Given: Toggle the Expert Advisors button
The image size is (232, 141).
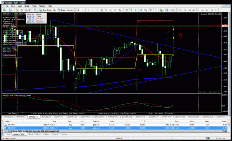Looking at the screenshot, I should point(66,10).
